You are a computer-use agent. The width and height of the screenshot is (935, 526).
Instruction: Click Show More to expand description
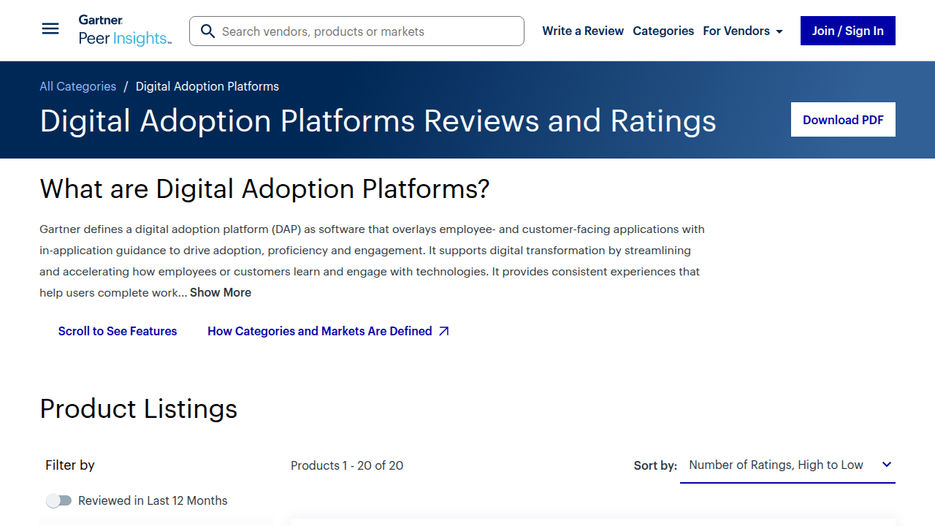tap(221, 292)
